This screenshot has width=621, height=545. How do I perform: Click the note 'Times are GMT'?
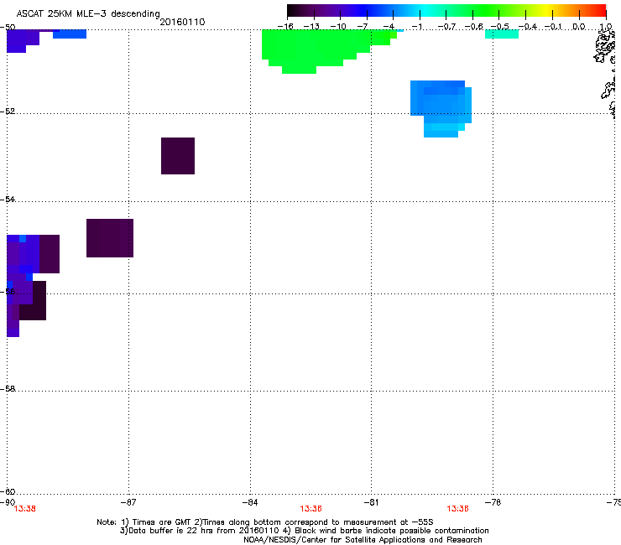(162, 522)
